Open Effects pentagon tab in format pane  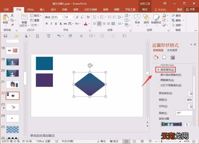point(164,57)
